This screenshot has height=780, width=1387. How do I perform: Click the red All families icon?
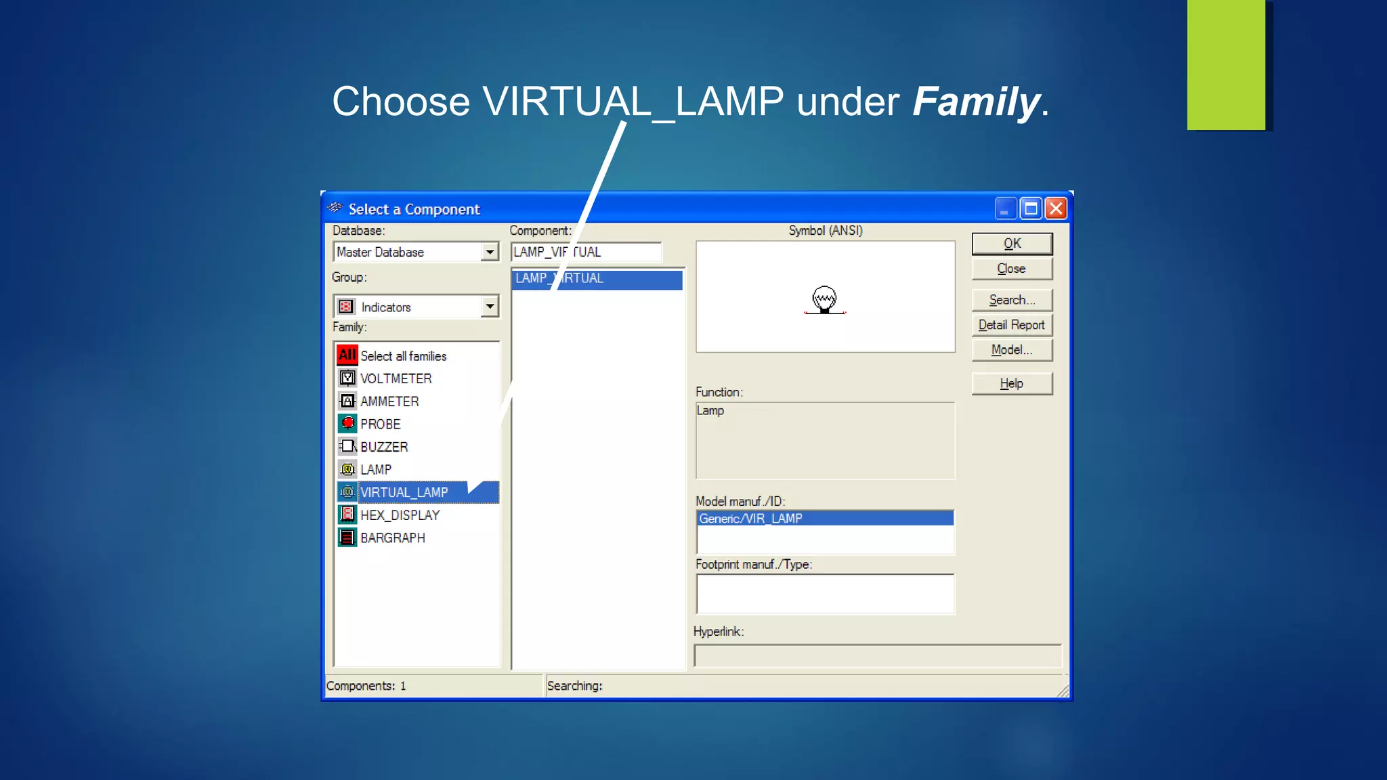point(347,355)
